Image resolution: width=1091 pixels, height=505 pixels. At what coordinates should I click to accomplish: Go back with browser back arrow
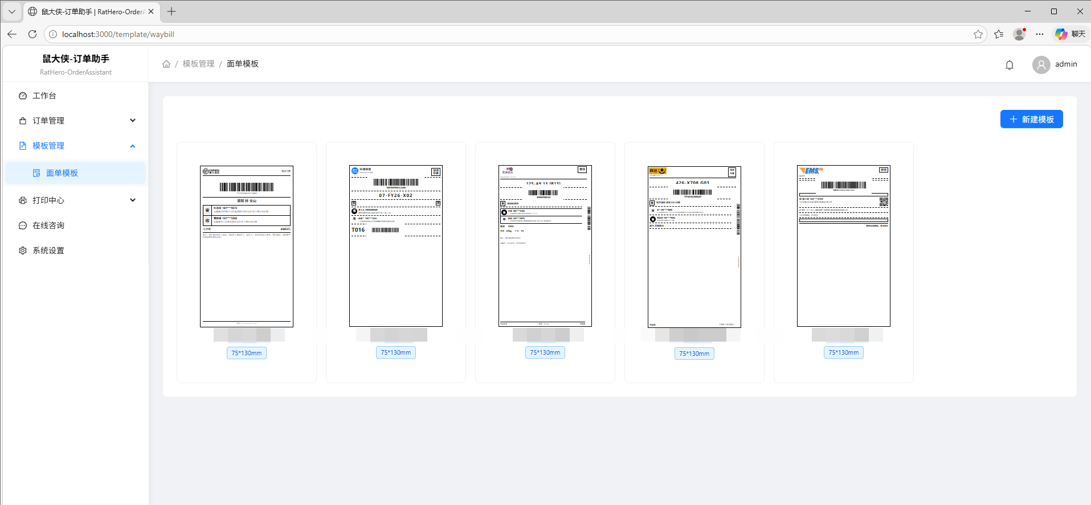[x=12, y=34]
